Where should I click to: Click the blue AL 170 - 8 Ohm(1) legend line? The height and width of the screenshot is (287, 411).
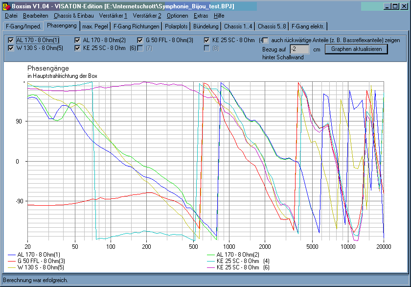(x=12, y=255)
